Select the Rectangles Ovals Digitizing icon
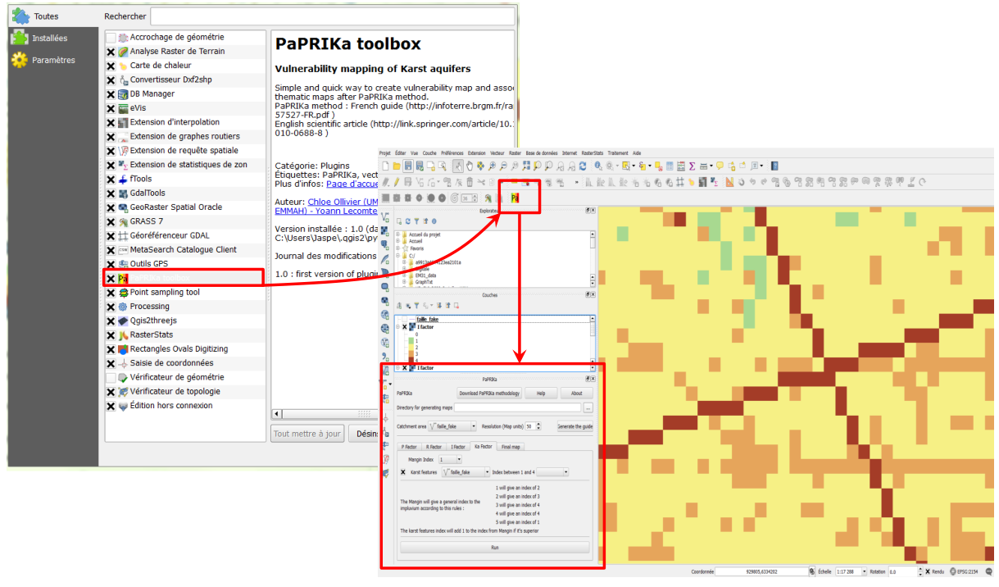 pyautogui.click(x=123, y=348)
